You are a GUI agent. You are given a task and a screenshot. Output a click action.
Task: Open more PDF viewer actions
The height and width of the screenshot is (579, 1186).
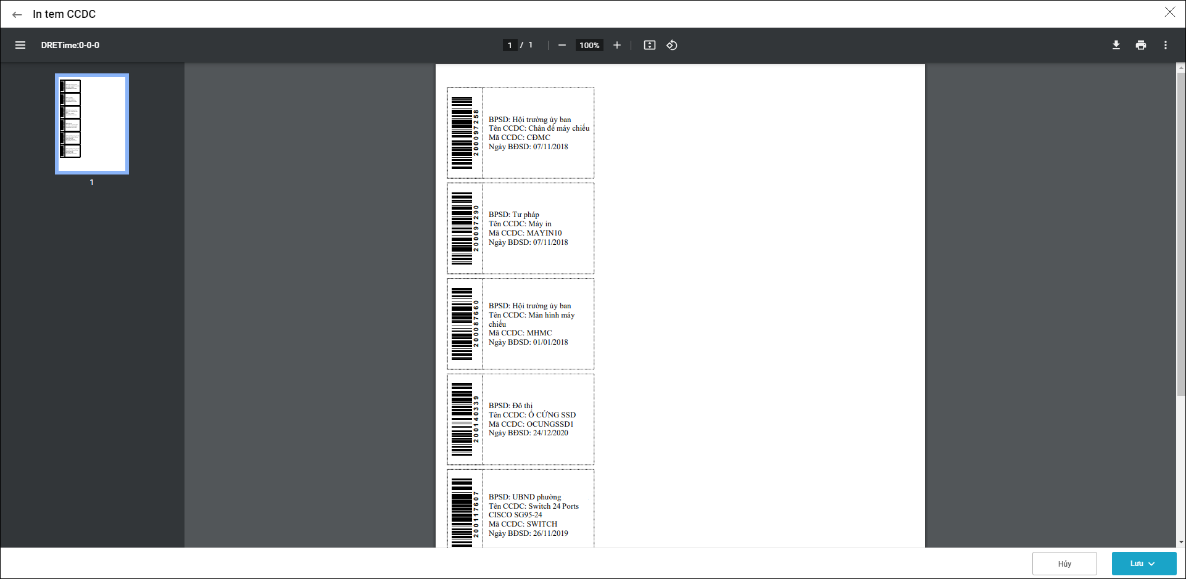tap(1166, 45)
